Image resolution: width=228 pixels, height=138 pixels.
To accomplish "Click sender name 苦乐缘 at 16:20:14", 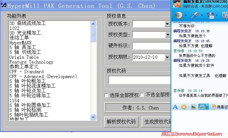I will click(179, 91).
